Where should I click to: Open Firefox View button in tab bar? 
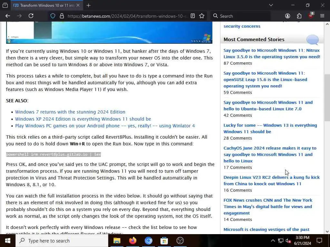pos(5,5)
